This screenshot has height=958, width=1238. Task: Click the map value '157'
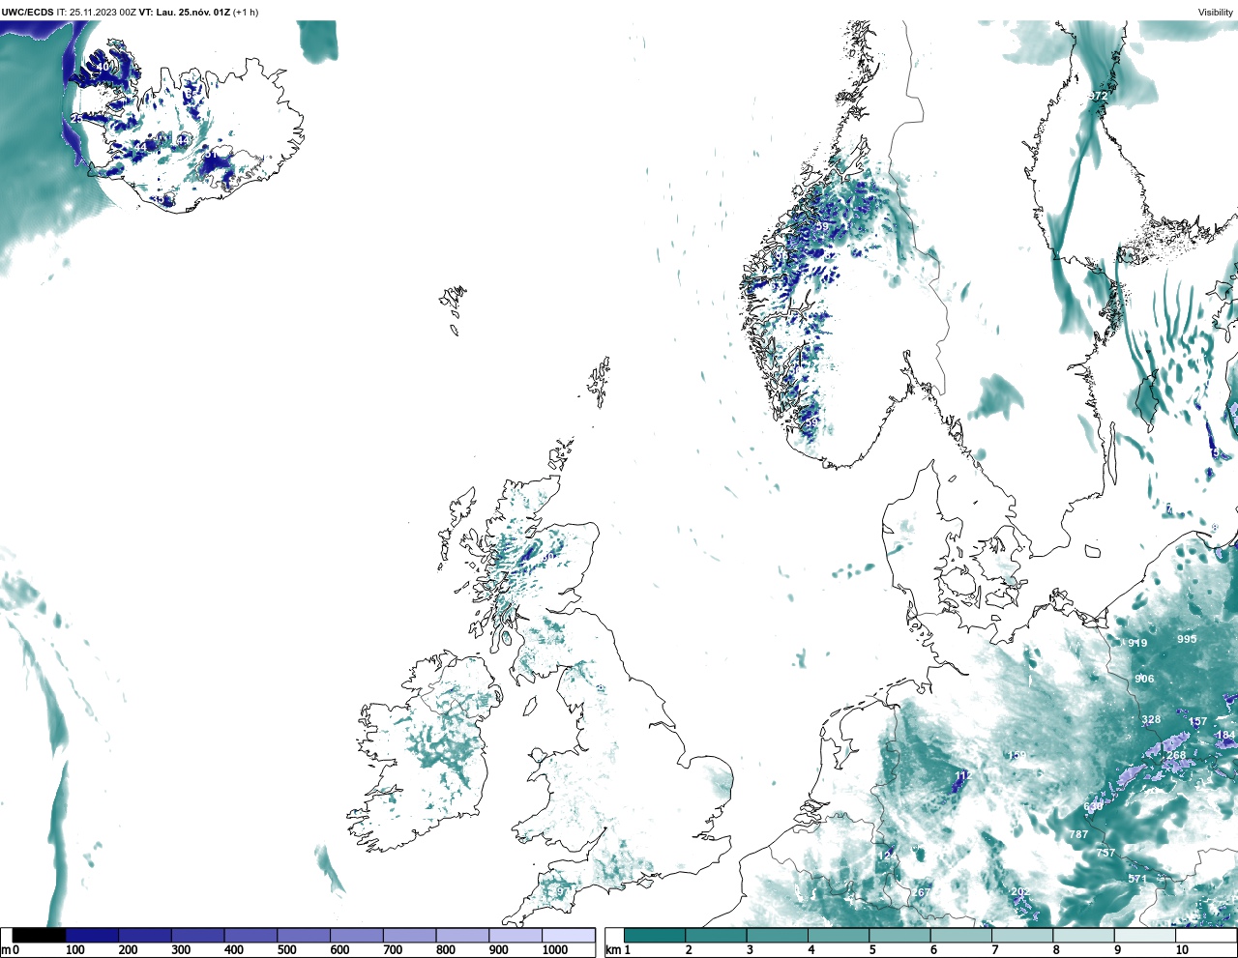[x=1198, y=722]
